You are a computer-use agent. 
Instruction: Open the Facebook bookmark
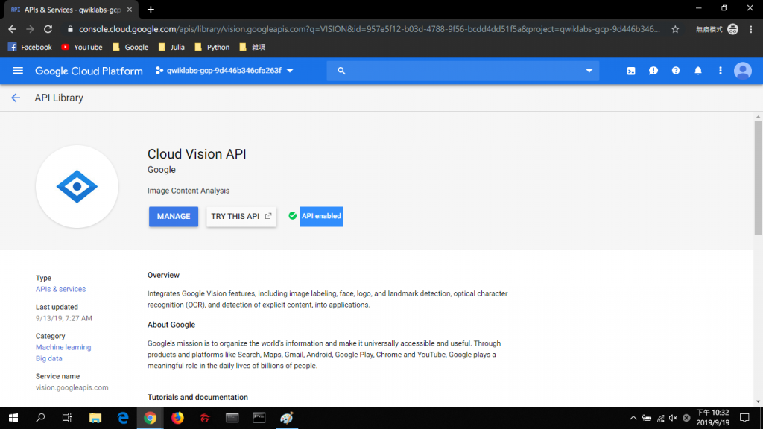pos(30,47)
